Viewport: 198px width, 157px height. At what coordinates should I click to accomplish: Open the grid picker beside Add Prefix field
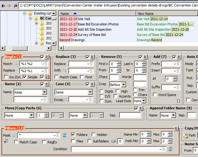coord(178,64)
